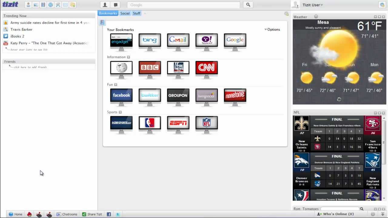Click the Weather widget location settings icon
The width and height of the screenshot is (388, 218).
[x=316, y=17]
